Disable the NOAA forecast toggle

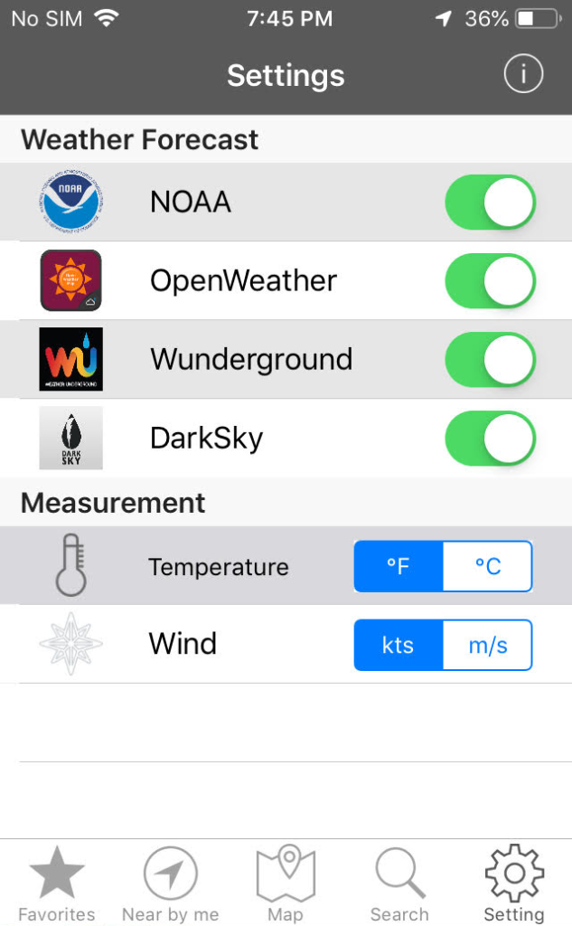490,202
